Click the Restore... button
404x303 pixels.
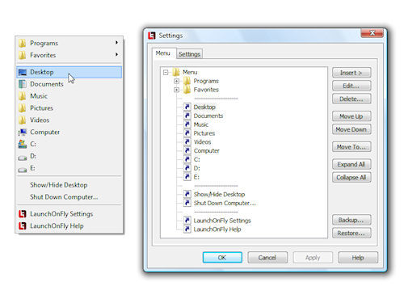point(351,234)
